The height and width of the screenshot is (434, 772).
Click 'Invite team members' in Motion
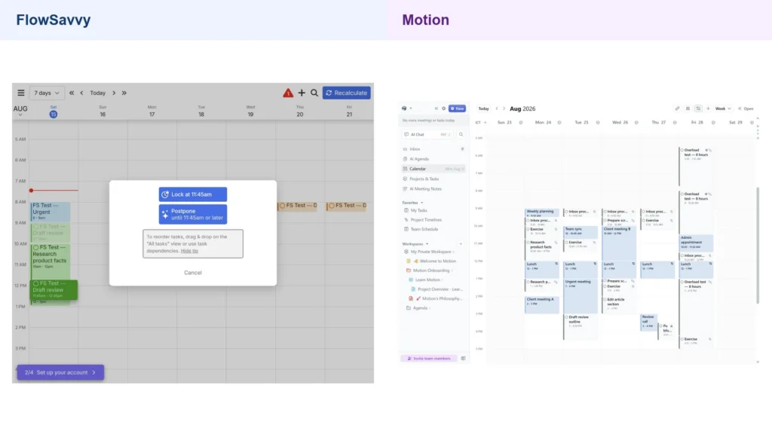[429, 358]
